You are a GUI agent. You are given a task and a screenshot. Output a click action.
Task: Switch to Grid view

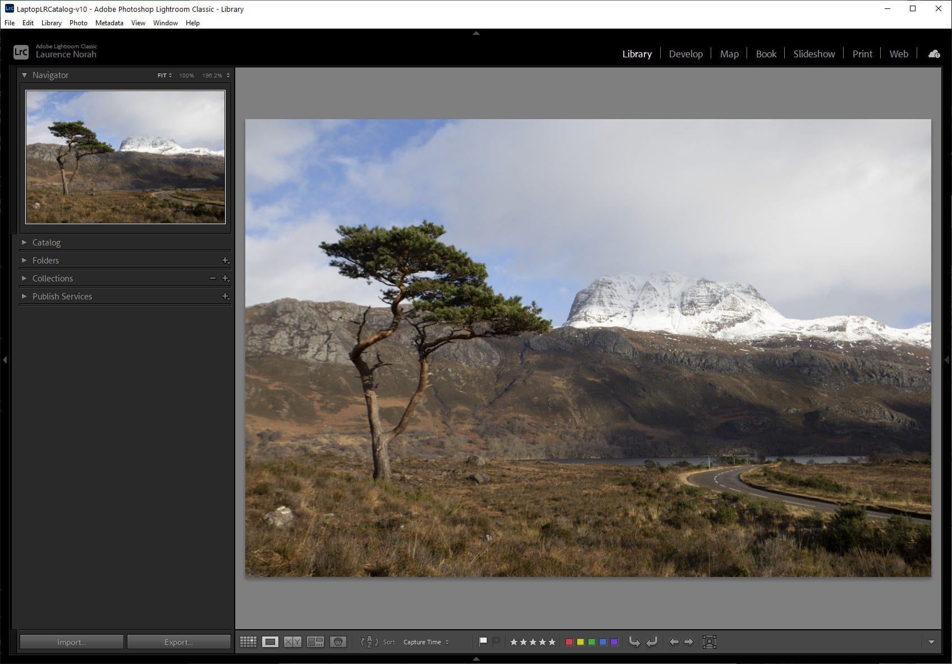tap(248, 642)
